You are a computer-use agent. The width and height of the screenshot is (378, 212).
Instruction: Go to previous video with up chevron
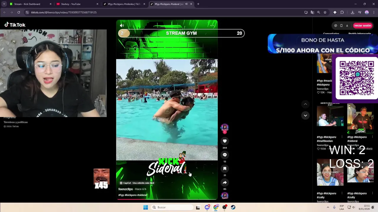point(305,104)
